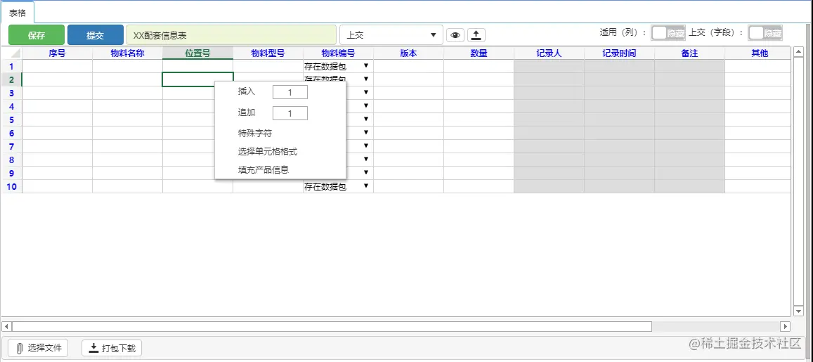Expand row 9 物料编号 dropdown arrow
Image resolution: width=813 pixels, height=362 pixels.
366,172
